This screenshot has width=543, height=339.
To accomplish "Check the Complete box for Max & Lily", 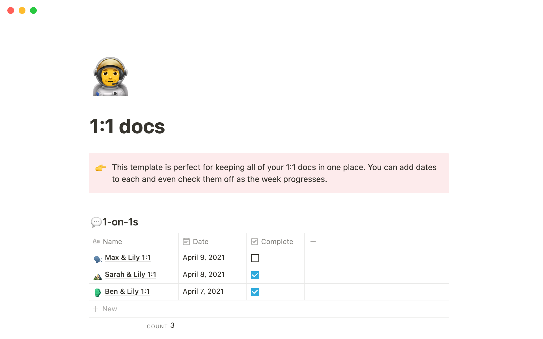I will pos(255,258).
